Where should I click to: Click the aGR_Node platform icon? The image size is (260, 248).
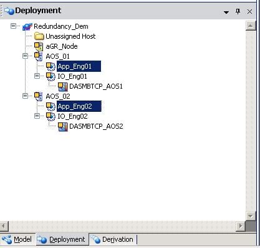(39, 46)
